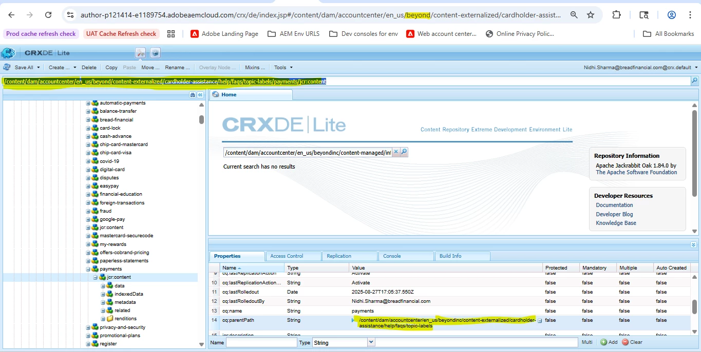This screenshot has width=701, height=352.
Task: Click the CRXDE Lite logo icon
Action: pyautogui.click(x=8, y=53)
